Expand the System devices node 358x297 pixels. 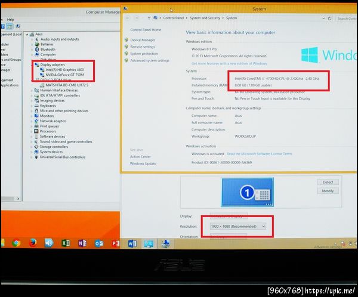pos(32,152)
